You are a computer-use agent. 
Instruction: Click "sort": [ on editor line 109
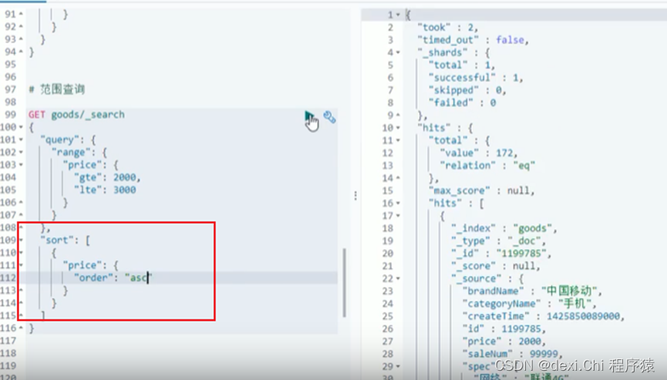65,240
